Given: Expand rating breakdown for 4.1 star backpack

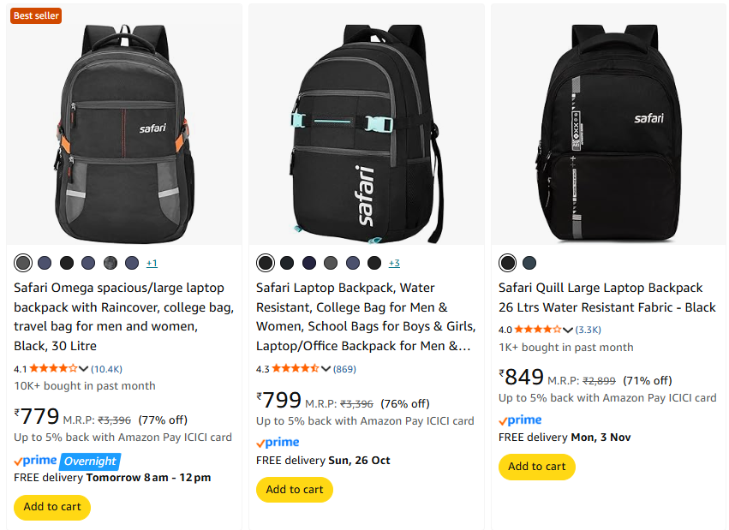Looking at the screenshot, I should coord(84,369).
